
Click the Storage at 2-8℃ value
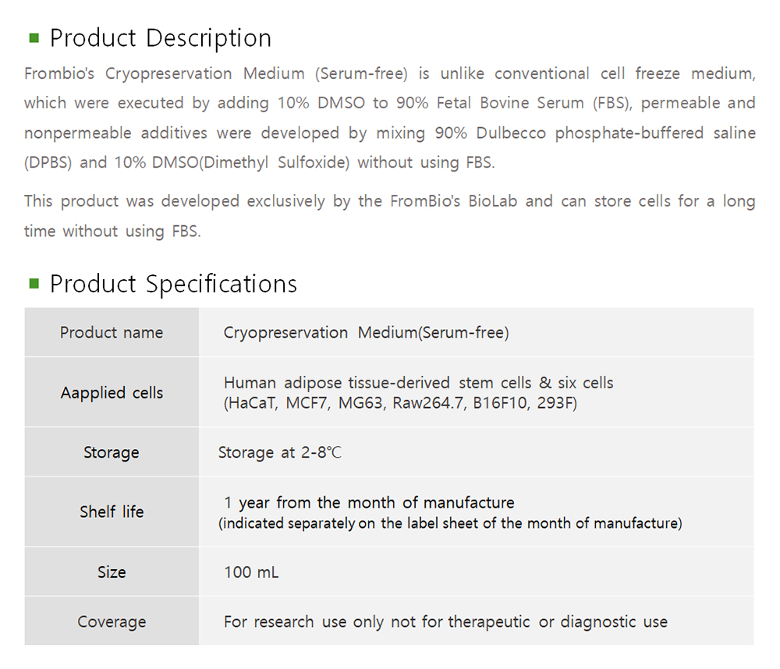click(280, 453)
